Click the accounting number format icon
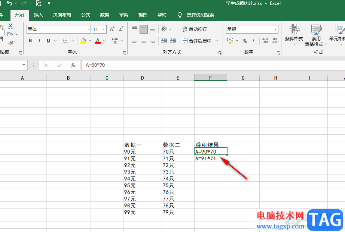The height and width of the screenshot is (232, 345). pos(230,41)
